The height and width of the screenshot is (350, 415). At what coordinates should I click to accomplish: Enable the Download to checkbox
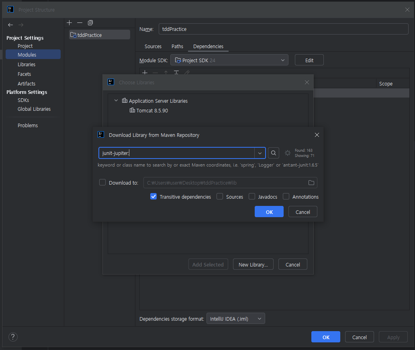point(102,182)
